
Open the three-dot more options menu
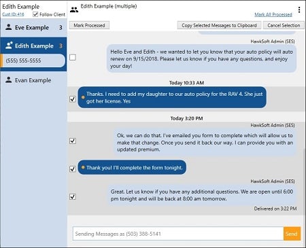(299, 10)
